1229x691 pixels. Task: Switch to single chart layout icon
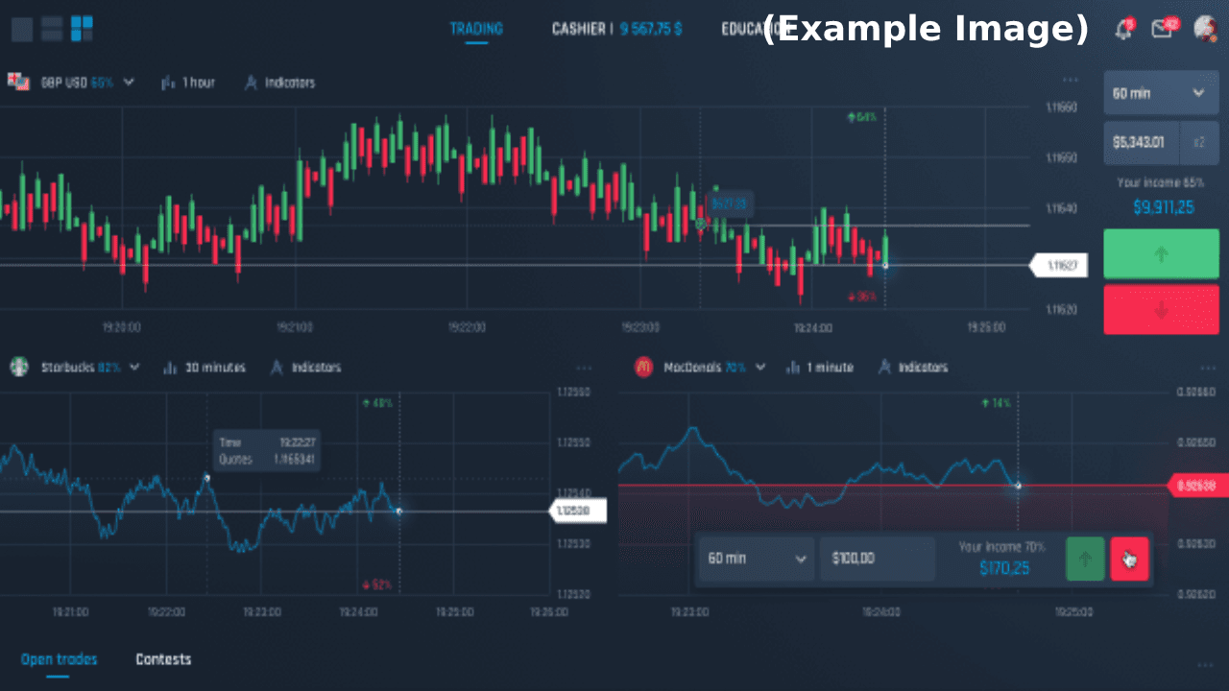pyautogui.click(x=22, y=29)
